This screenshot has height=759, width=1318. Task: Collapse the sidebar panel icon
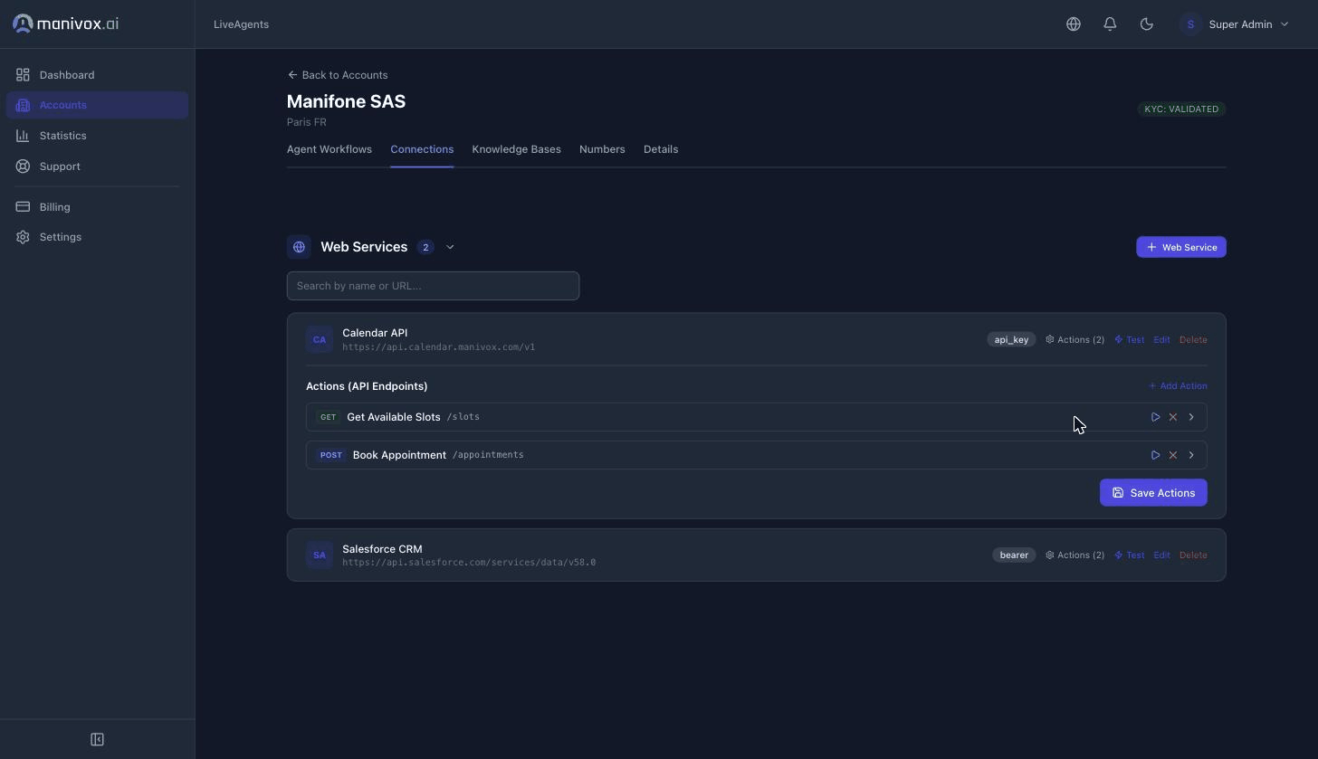pos(97,739)
